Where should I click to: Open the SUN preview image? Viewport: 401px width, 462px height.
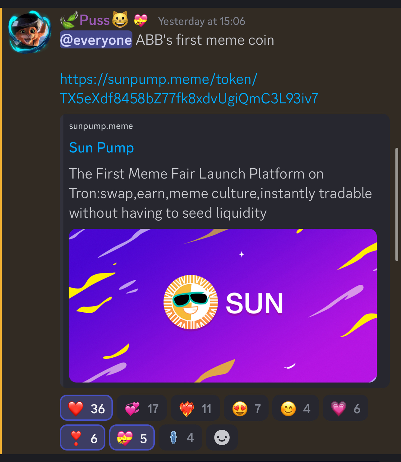click(223, 306)
